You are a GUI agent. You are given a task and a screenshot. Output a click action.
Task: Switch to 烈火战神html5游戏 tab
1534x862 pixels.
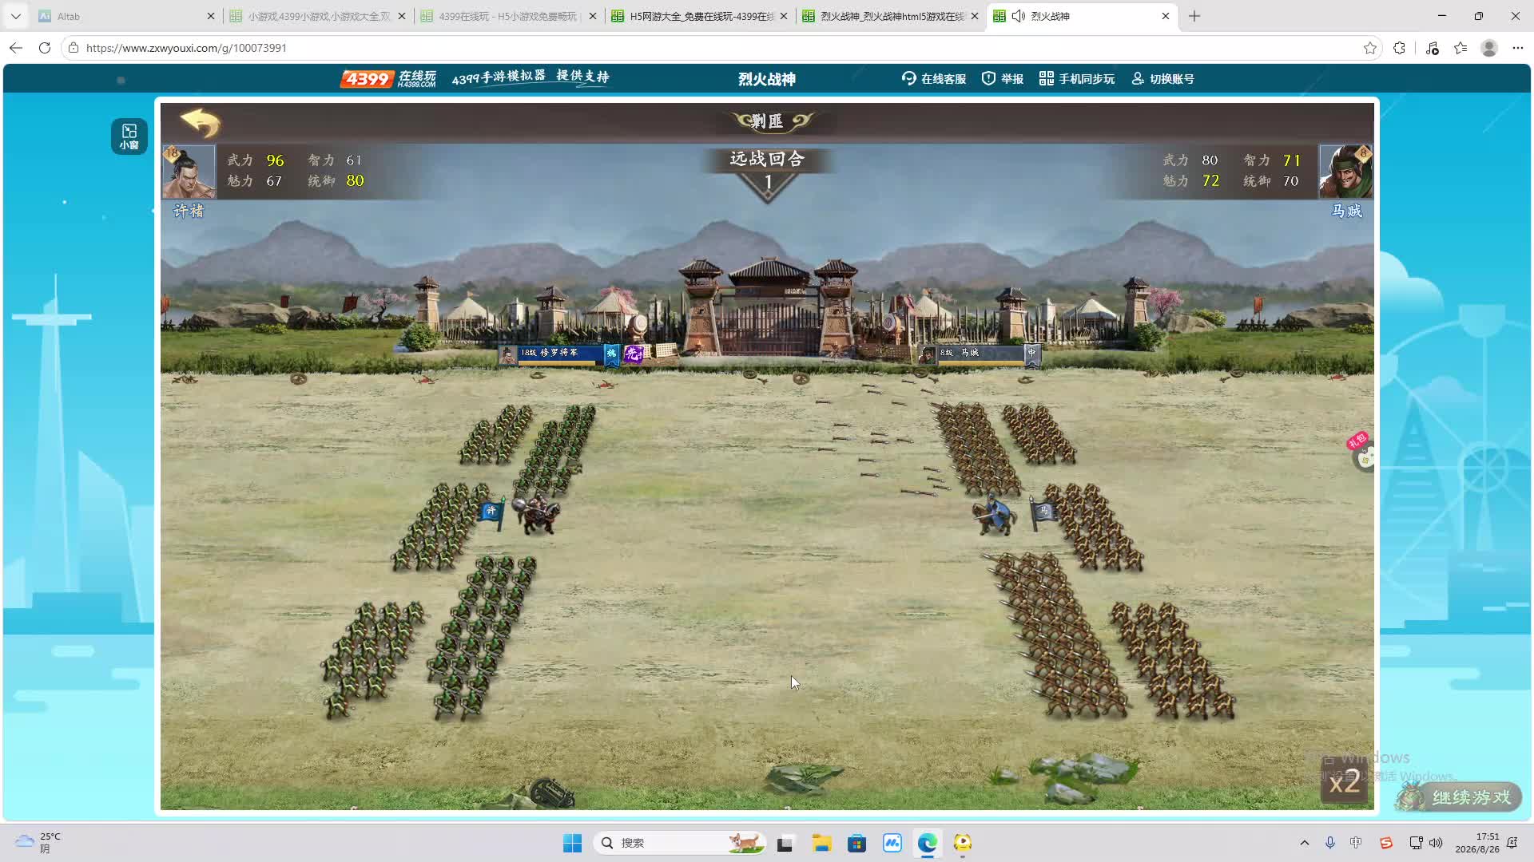[890, 16]
